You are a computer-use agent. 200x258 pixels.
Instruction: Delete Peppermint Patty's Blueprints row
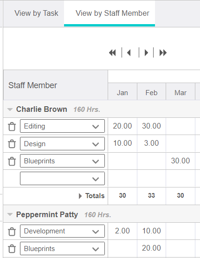tap(12, 249)
